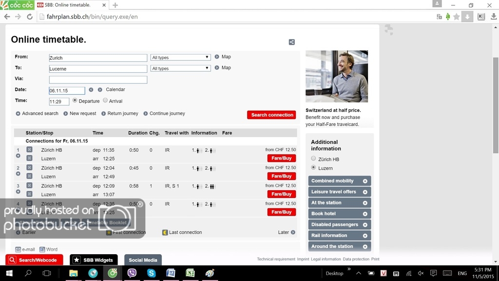Click the From row Map arrow icon
This screenshot has height=281, width=499.
(x=217, y=57)
